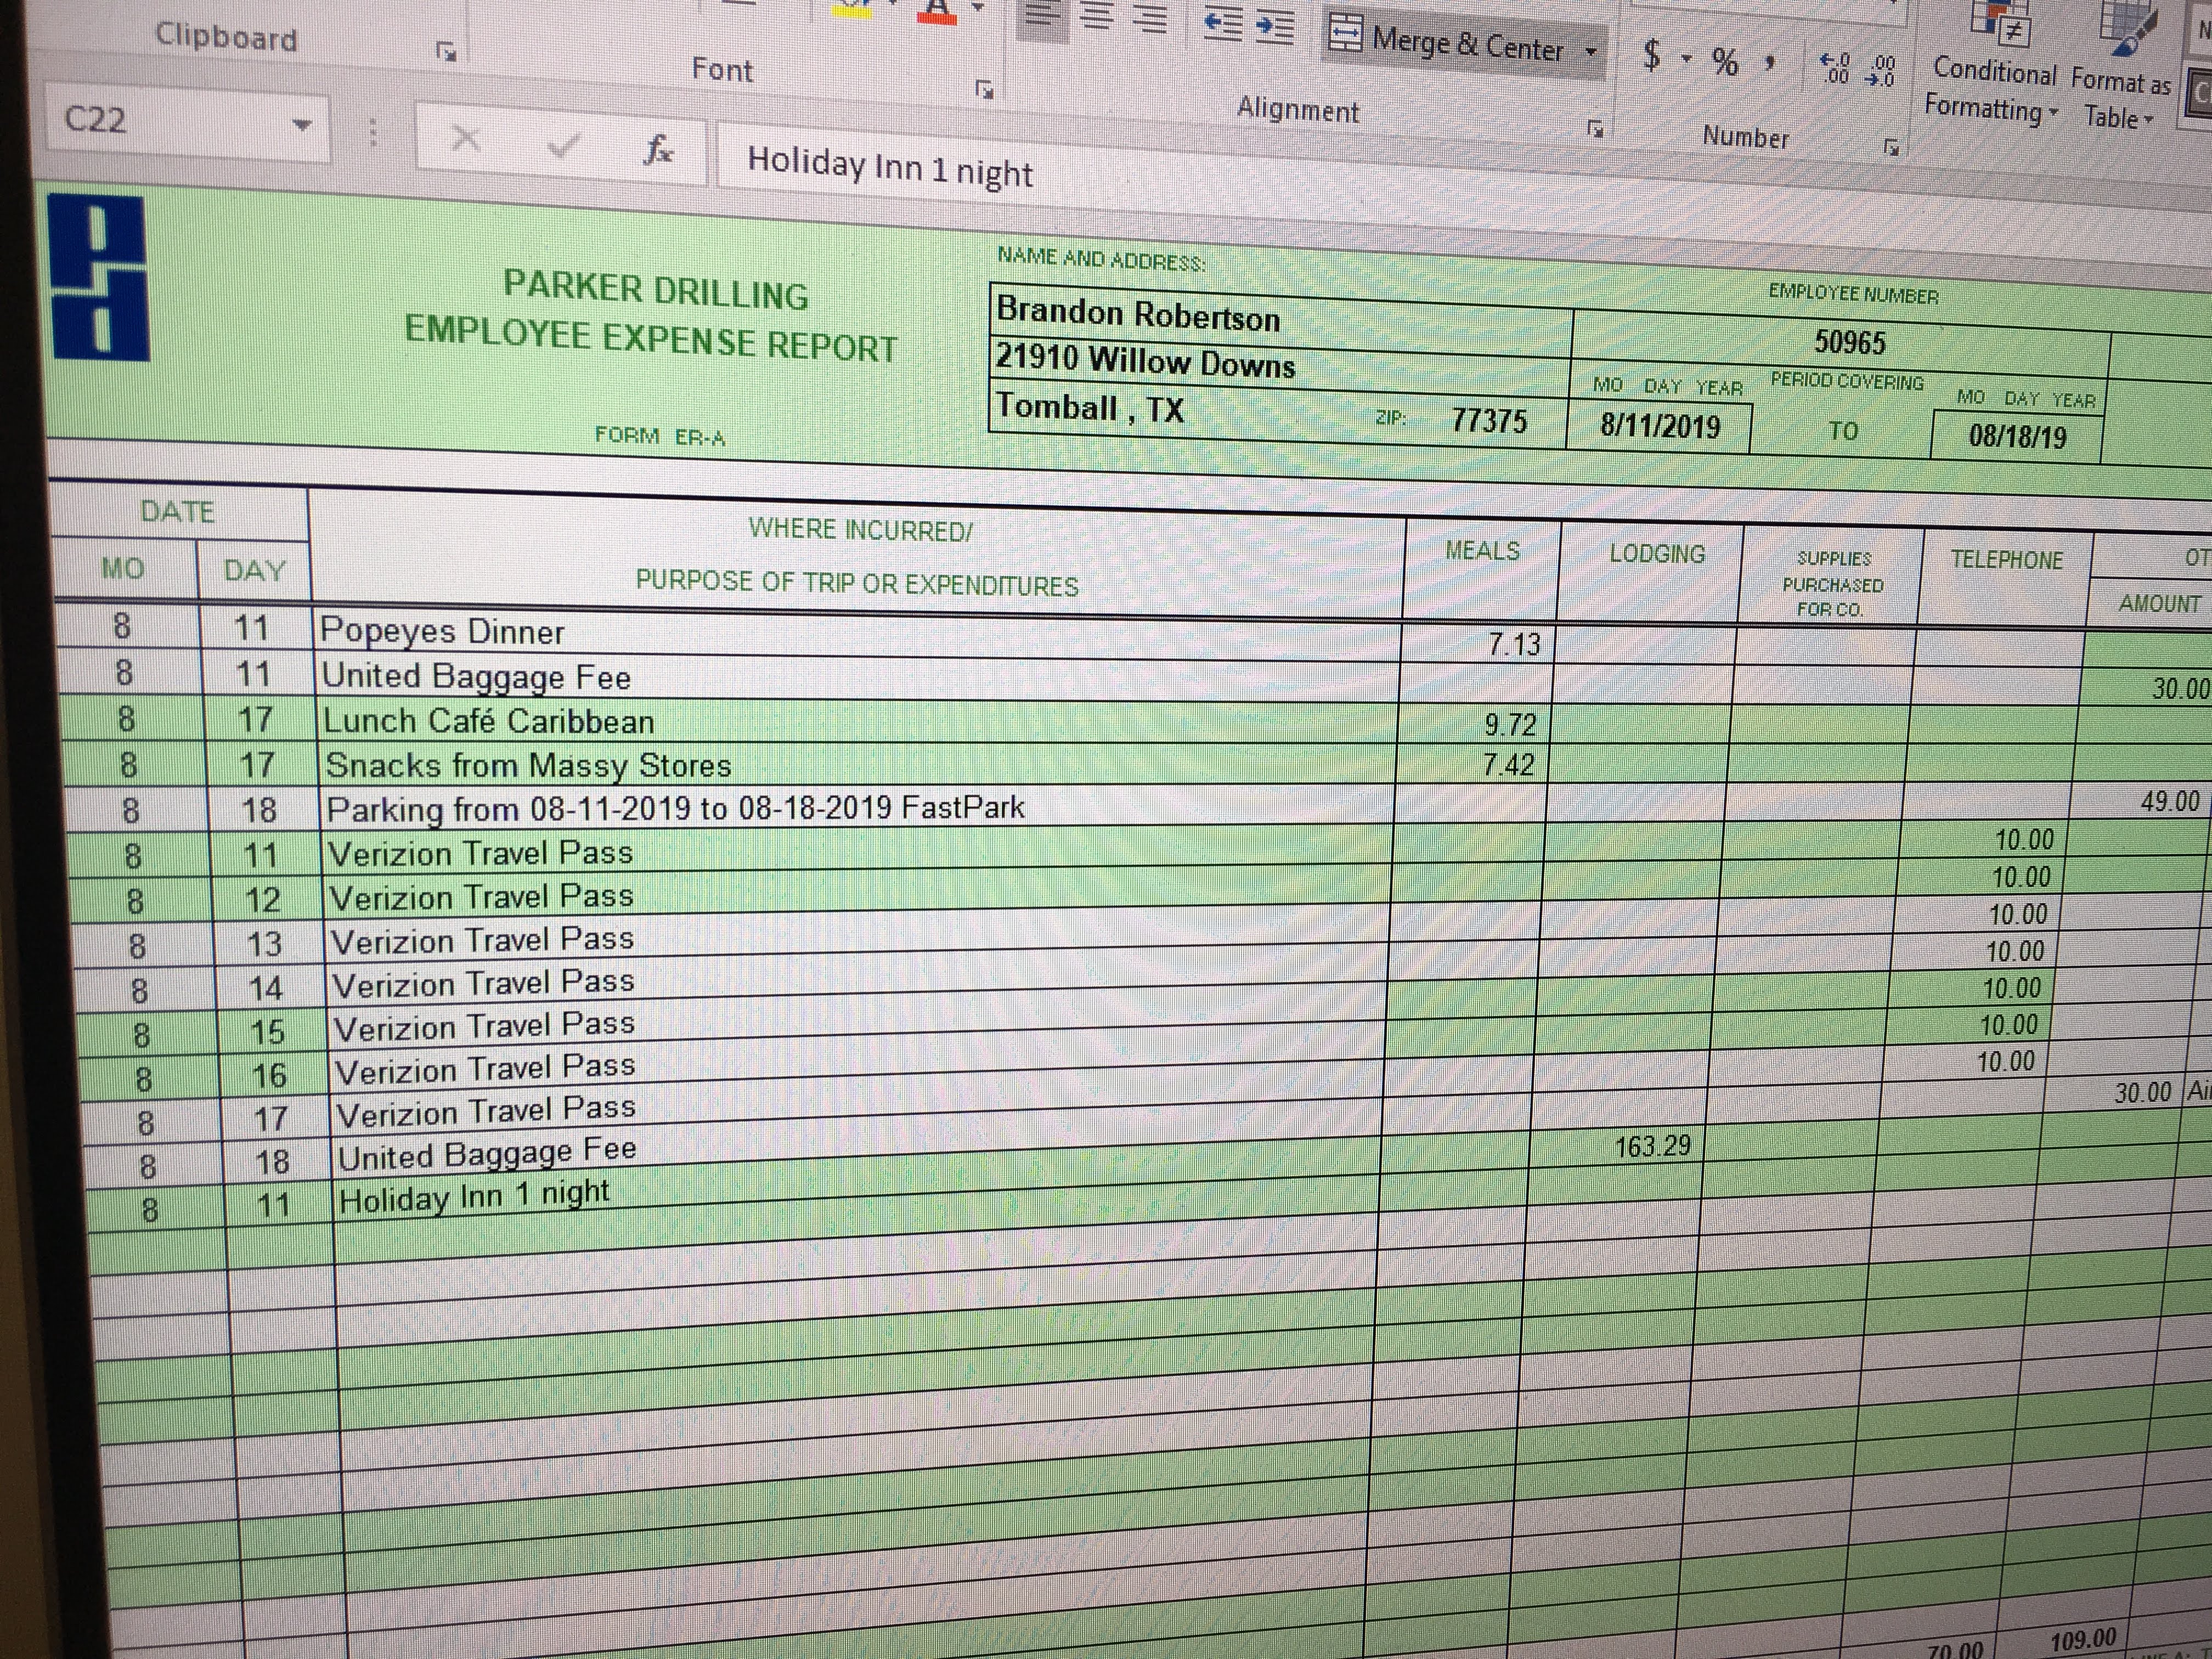Open the Accounting format dropdown arrow
Screen dimensions: 2212x1659
coord(1686,58)
